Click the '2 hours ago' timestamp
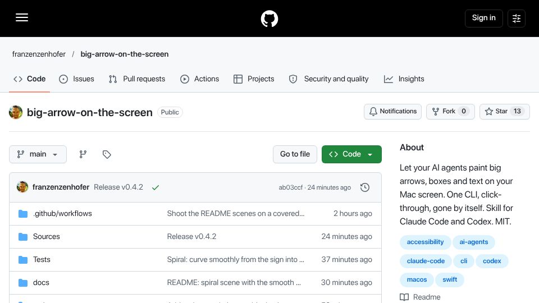Image resolution: width=539 pixels, height=303 pixels. tap(353, 214)
